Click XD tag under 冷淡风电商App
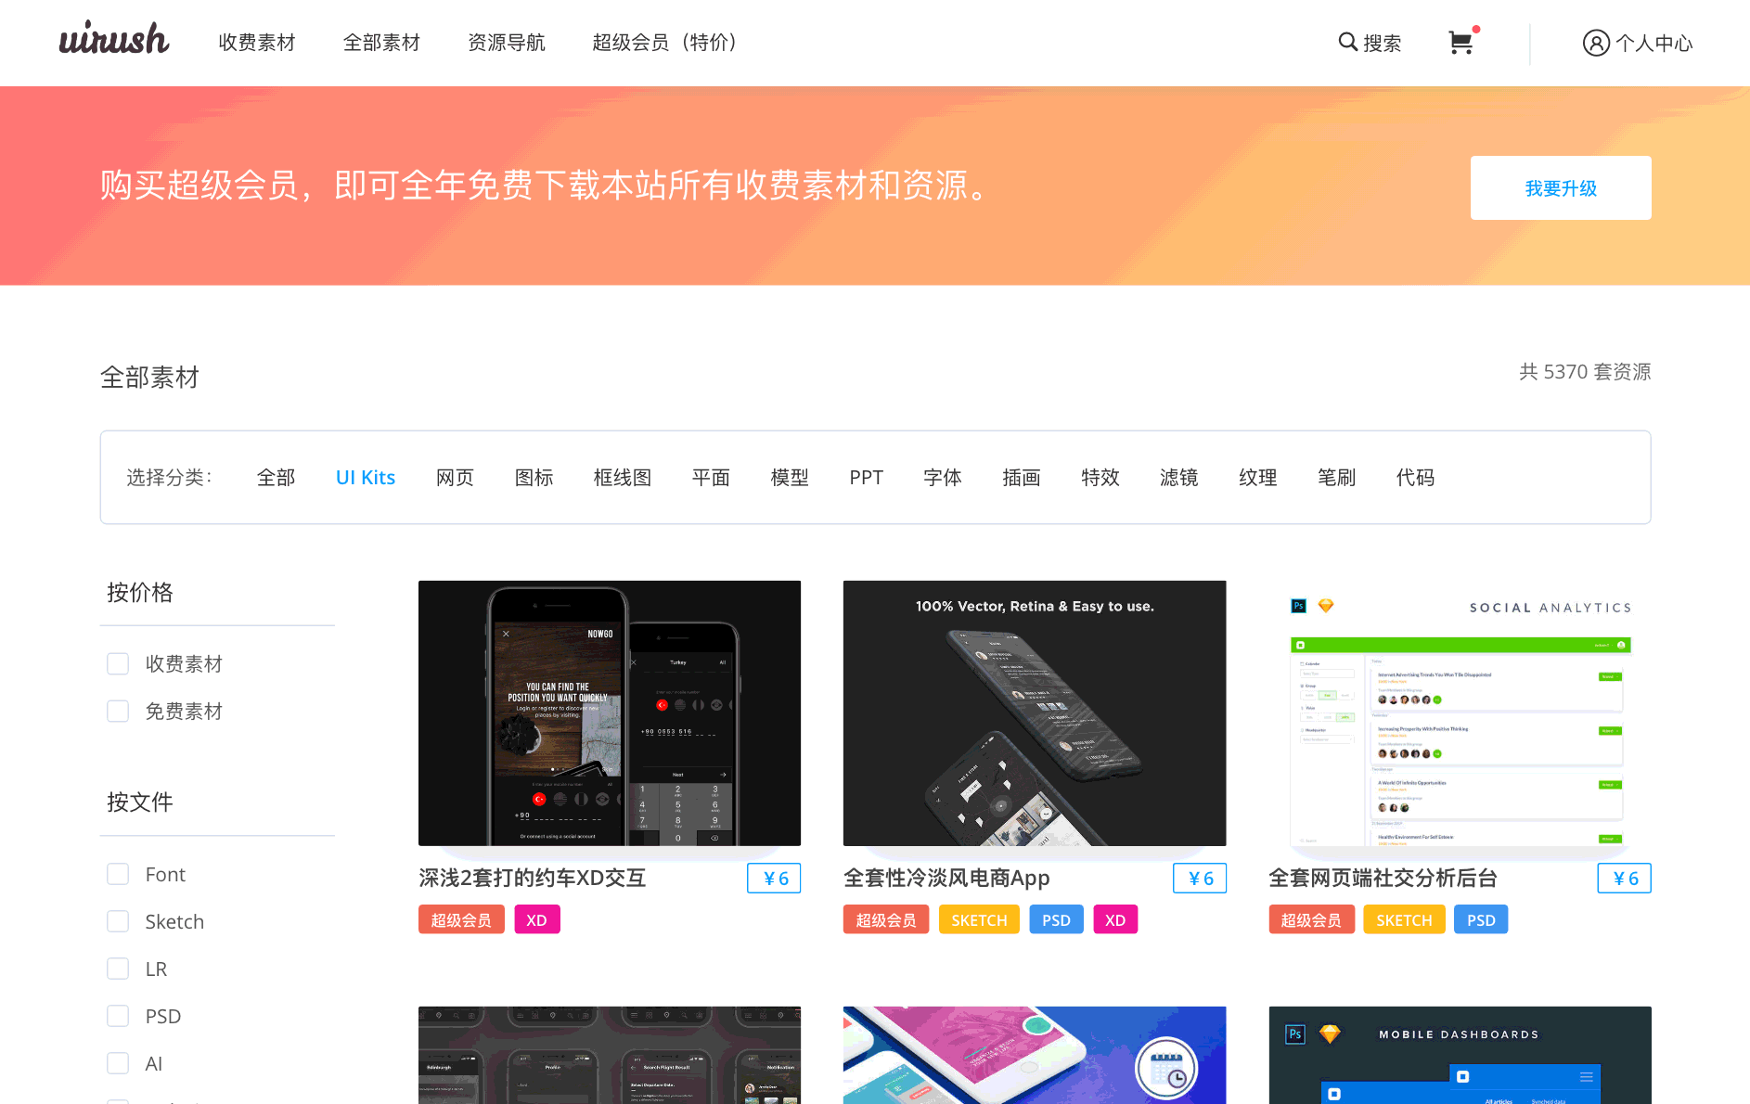1750x1104 pixels. pyautogui.click(x=1115, y=920)
